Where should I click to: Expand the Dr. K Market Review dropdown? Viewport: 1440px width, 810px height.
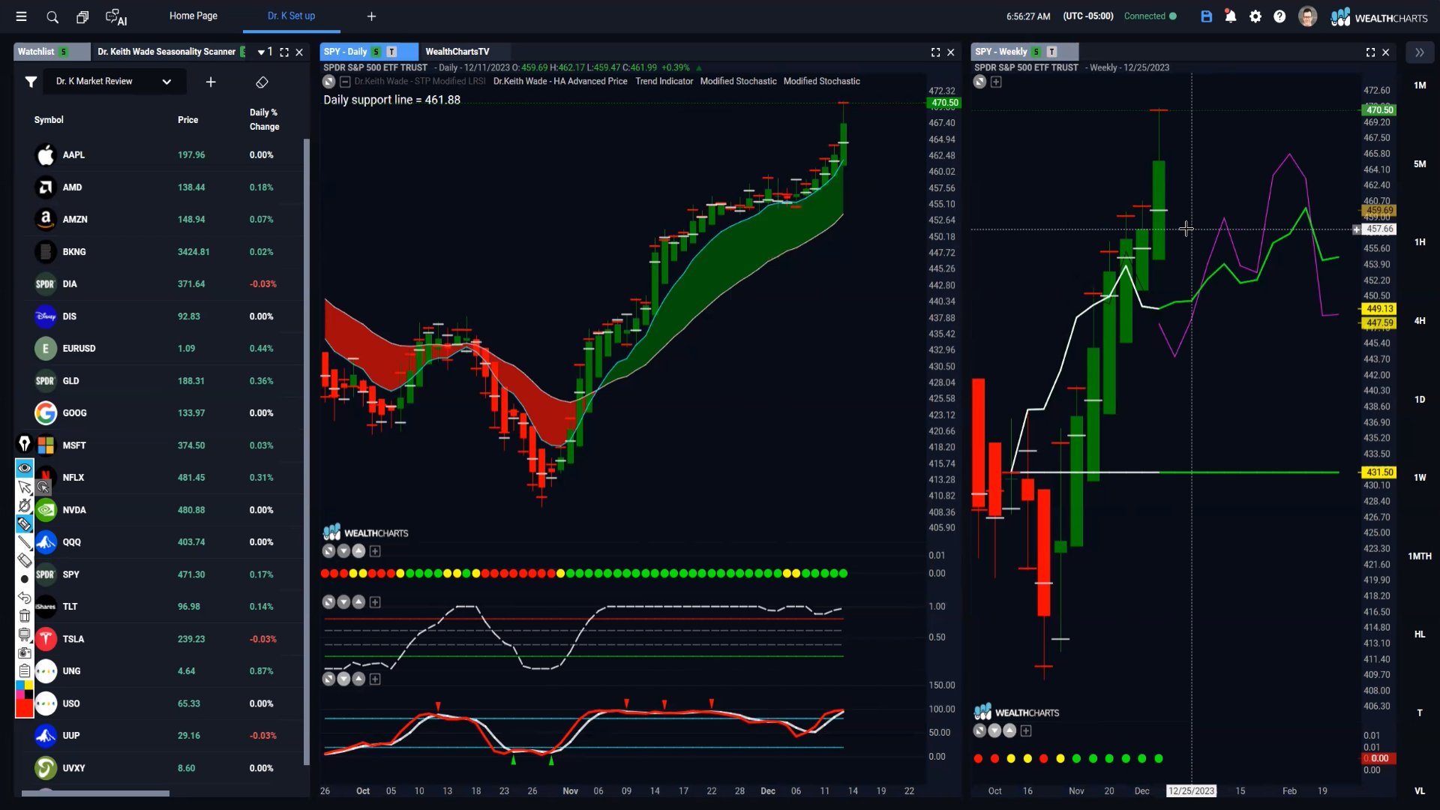point(166,82)
